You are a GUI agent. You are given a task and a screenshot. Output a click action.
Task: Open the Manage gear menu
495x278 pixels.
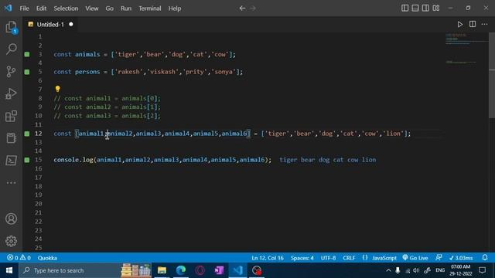click(x=11, y=241)
